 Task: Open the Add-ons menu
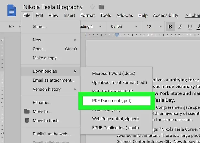[125, 16]
